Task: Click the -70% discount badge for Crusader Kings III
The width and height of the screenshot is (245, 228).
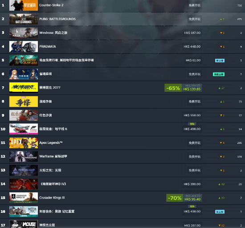Action: tap(175, 198)
